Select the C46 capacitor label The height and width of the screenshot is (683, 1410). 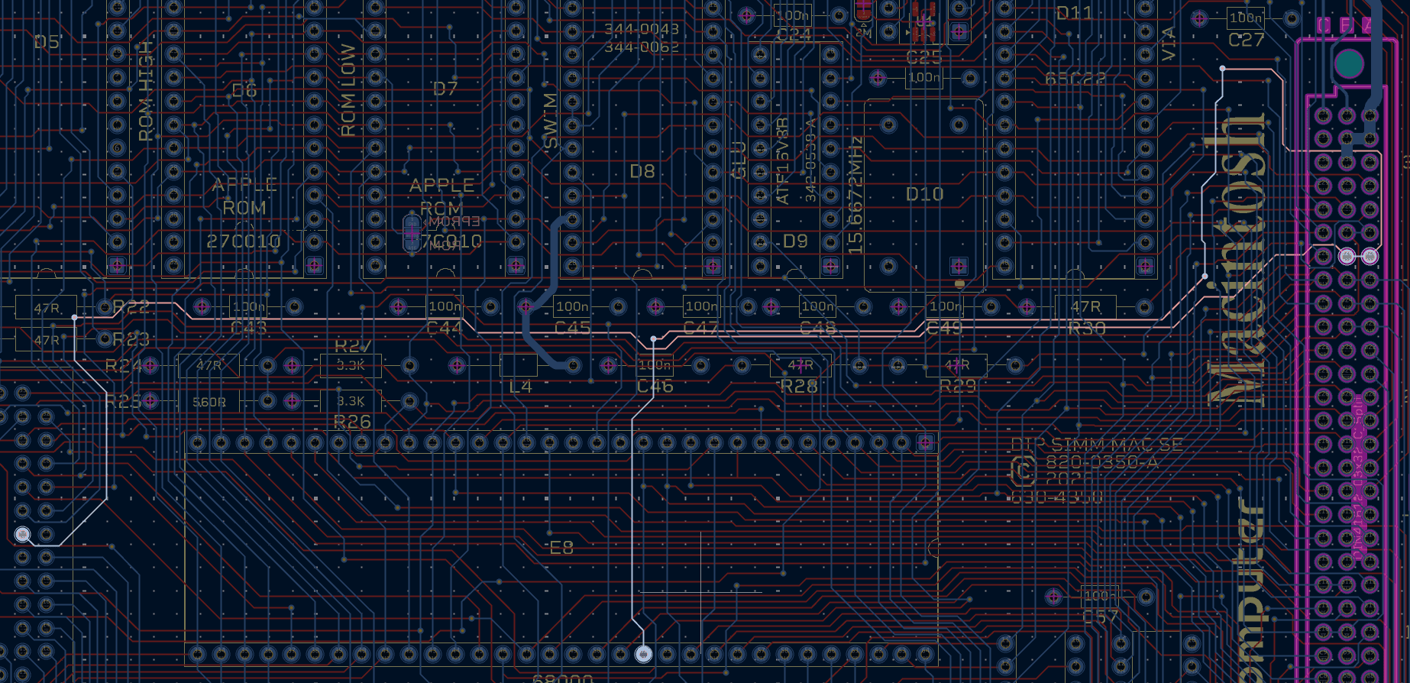coord(655,387)
